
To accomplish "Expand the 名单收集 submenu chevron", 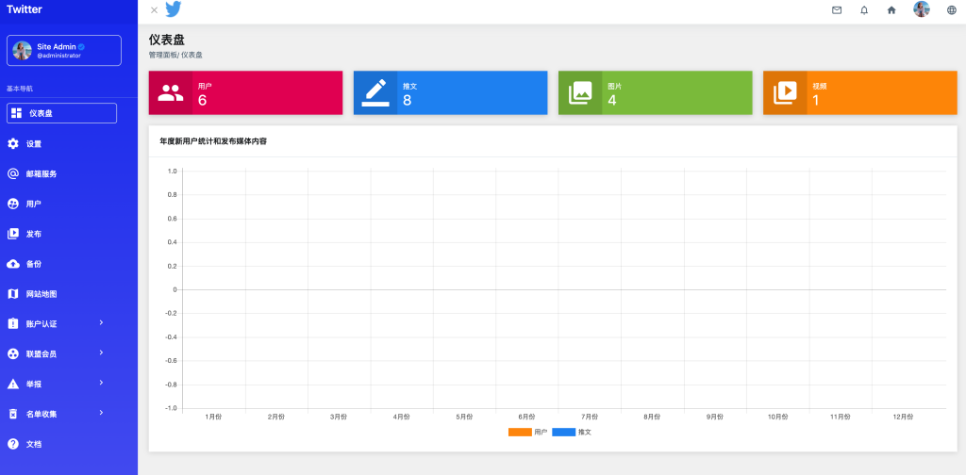I will [x=101, y=412].
